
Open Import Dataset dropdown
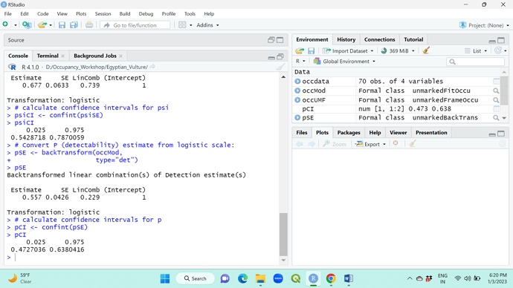pos(348,50)
